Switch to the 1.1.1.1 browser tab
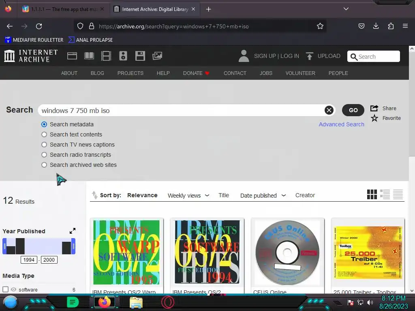 click(64, 9)
